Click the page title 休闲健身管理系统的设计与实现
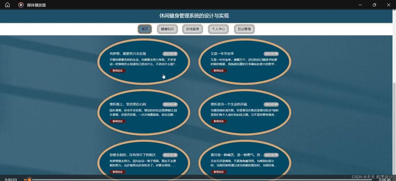The image size is (396, 181). click(194, 16)
